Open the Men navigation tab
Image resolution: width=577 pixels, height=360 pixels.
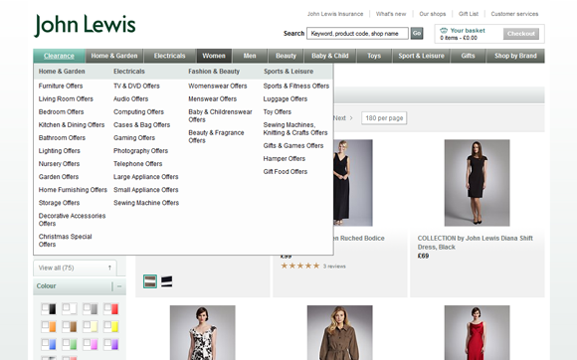coord(250,56)
